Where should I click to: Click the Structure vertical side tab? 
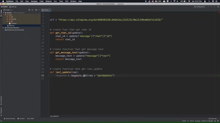tap(1, 112)
